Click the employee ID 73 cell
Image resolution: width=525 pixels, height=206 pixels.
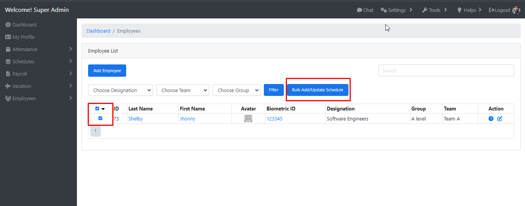click(116, 119)
